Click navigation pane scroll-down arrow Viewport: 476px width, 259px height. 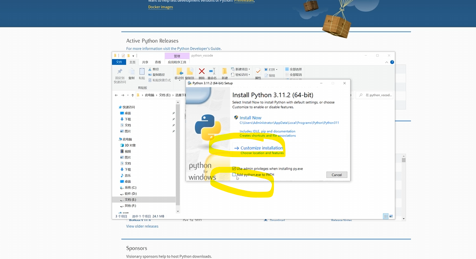pyautogui.click(x=178, y=211)
